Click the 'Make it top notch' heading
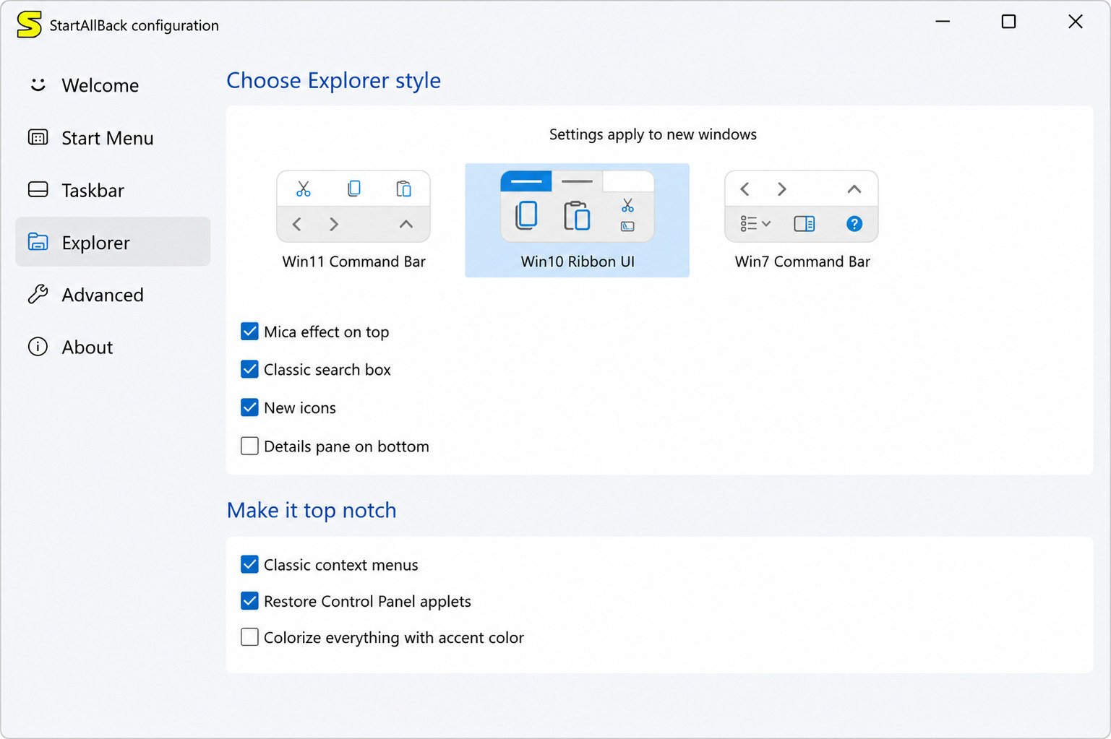This screenshot has width=1111, height=739. pos(312,510)
